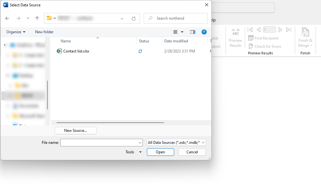
Task: Click the Forward navigation arrow
Action: [18, 18]
